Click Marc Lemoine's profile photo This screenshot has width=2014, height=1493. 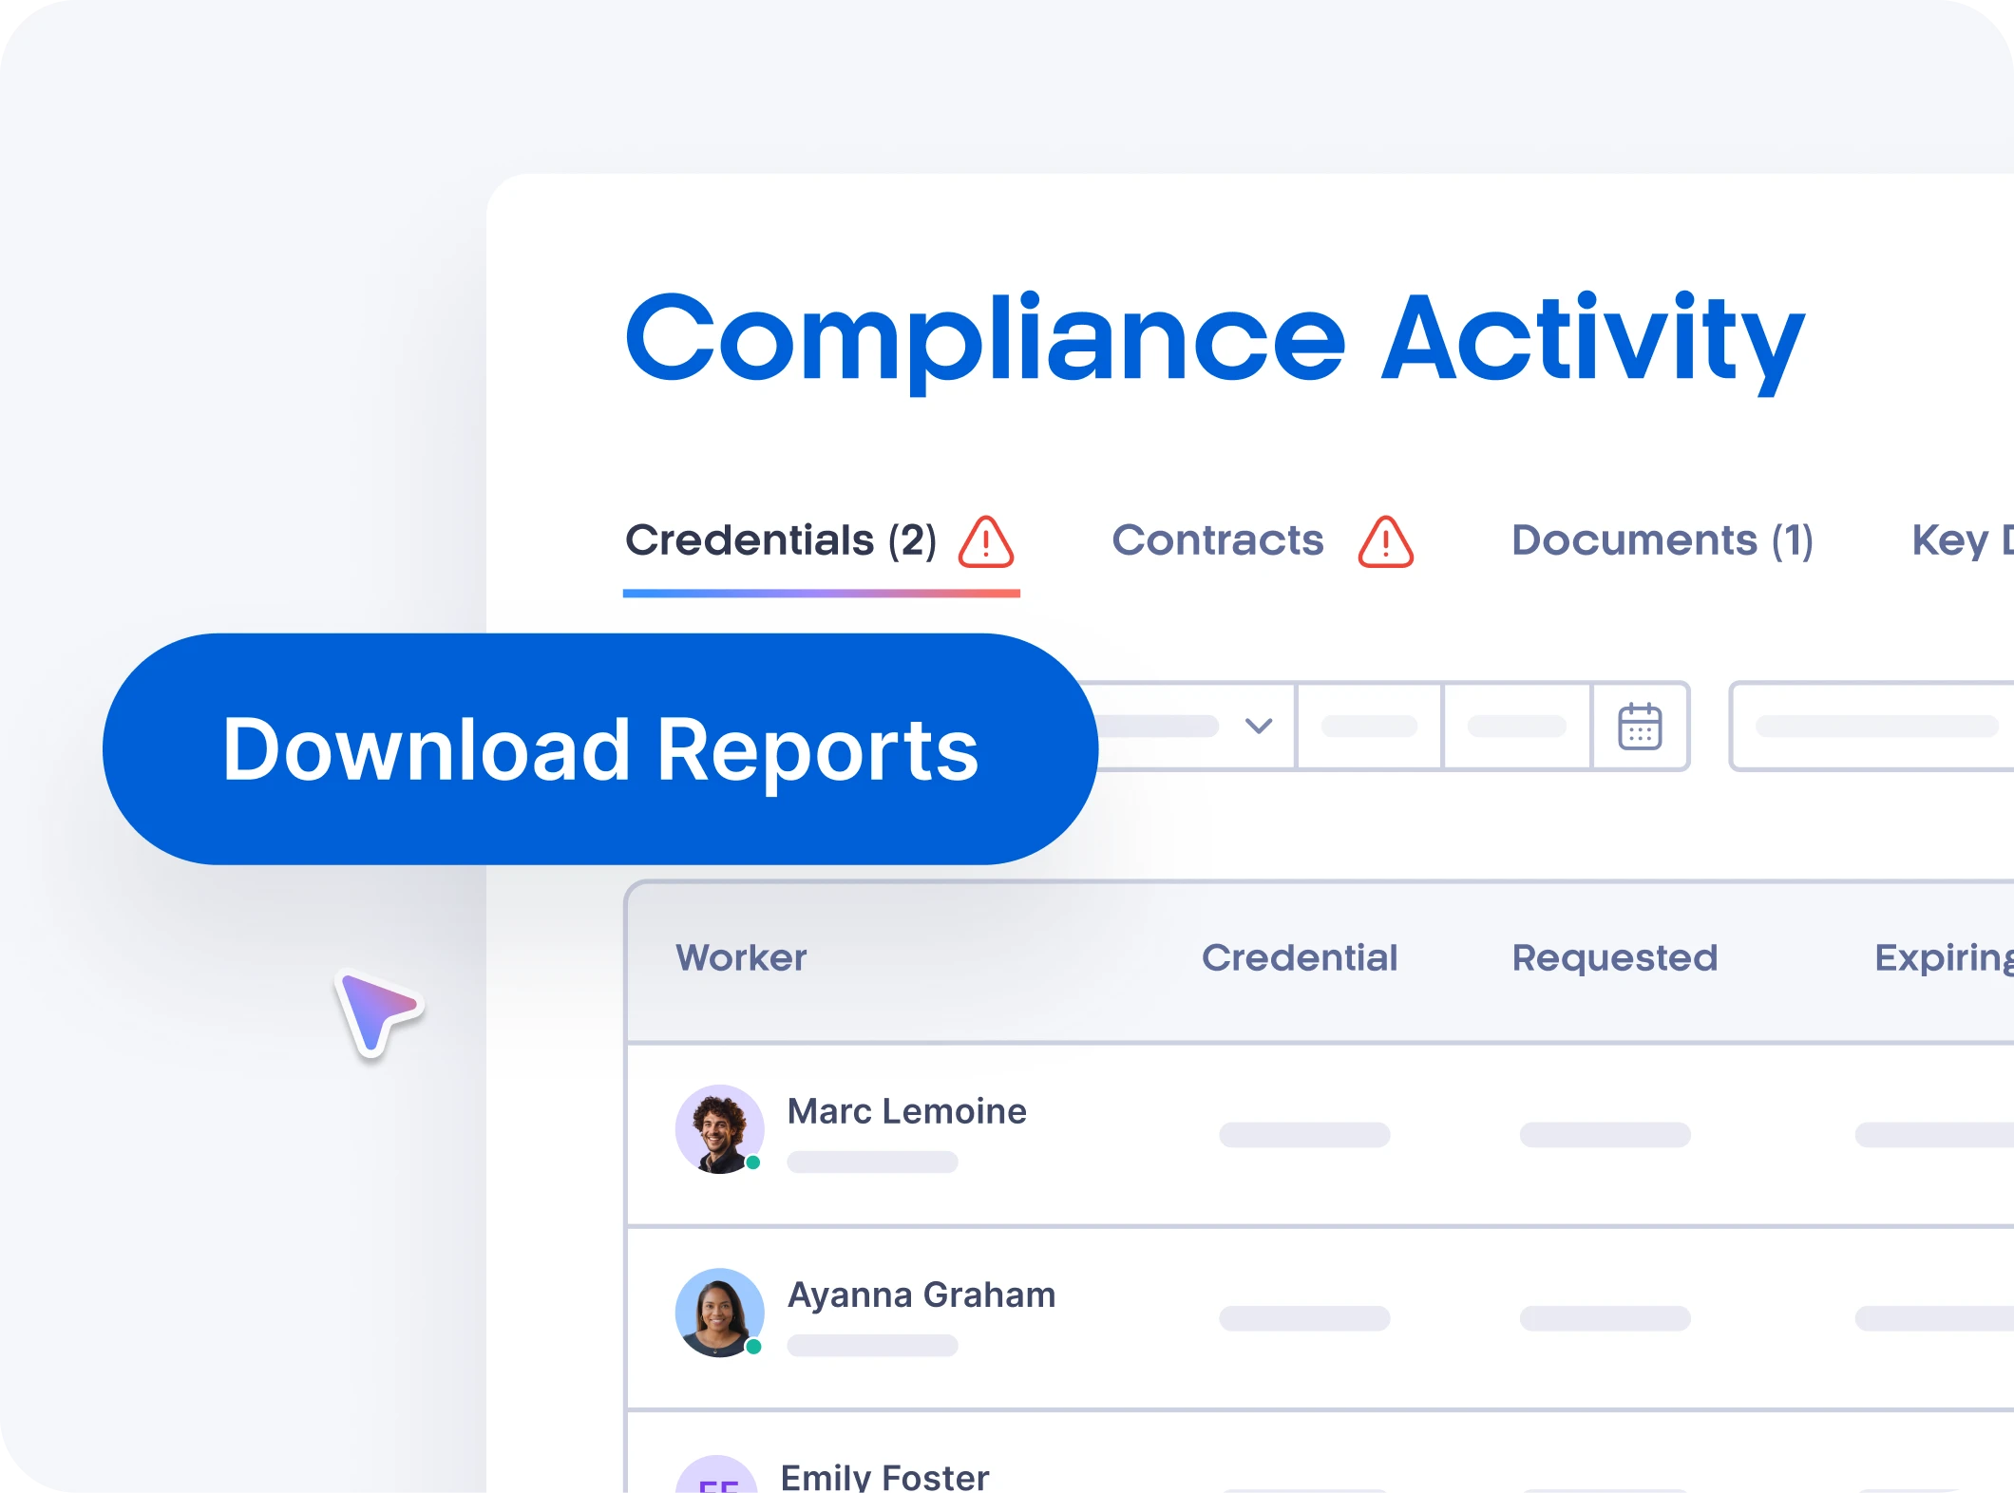[720, 1128]
